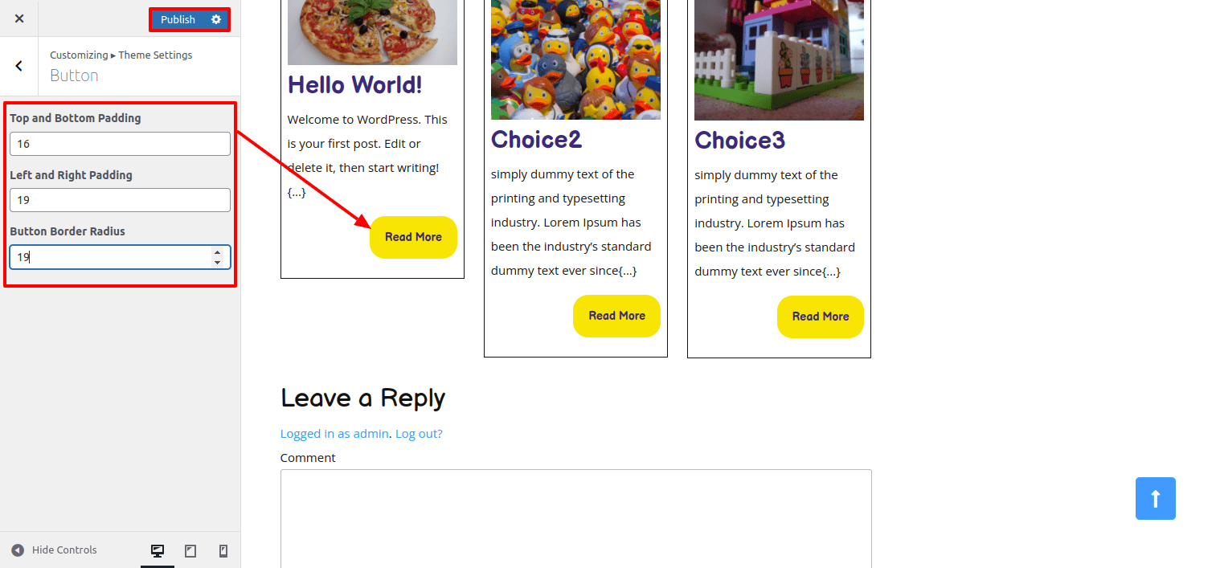Click Read More under Hello World
Image resolution: width=1216 pixels, height=568 pixels.
pos(413,237)
